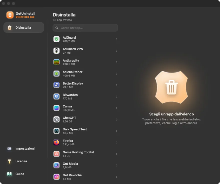Select the Bitwarden app name

(x=70, y=95)
